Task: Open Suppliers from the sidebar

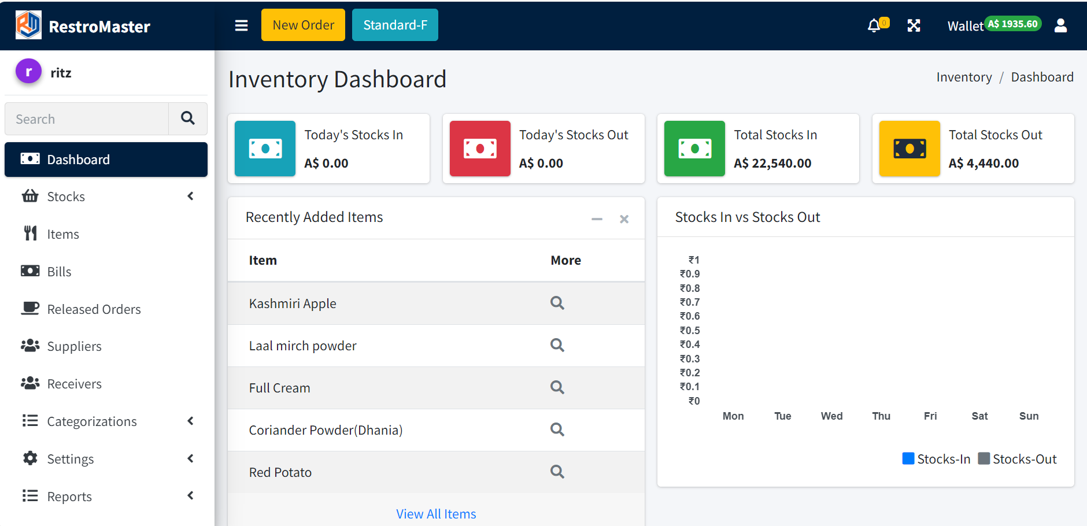Action: 74,346
